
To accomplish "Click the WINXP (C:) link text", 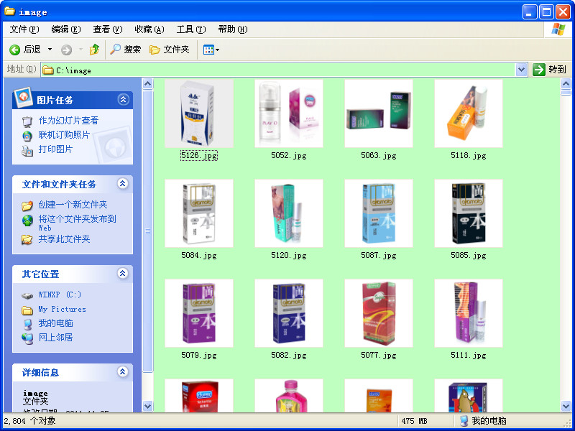I will 60,295.
